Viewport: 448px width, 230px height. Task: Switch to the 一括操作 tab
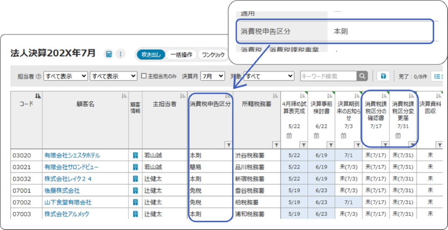point(181,55)
